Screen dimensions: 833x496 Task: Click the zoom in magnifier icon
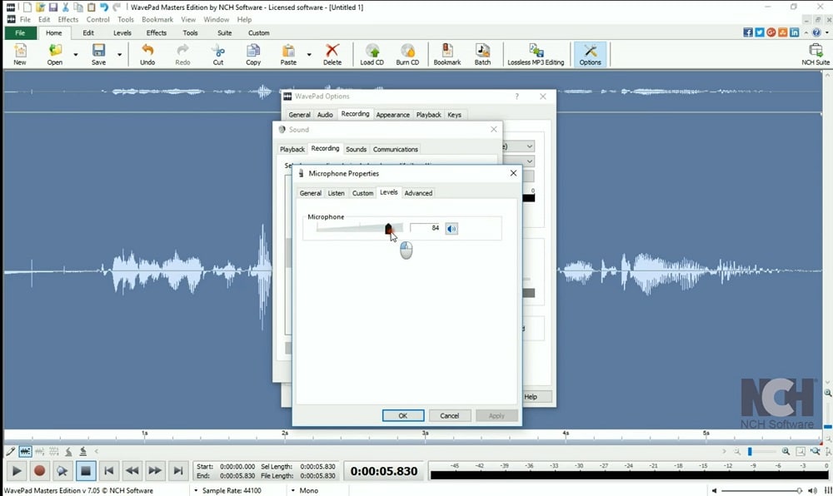(786, 451)
